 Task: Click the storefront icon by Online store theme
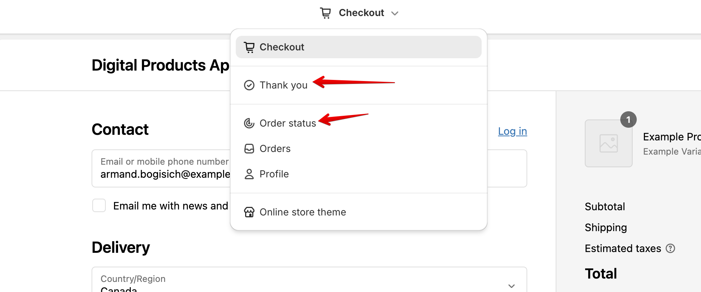pos(249,212)
